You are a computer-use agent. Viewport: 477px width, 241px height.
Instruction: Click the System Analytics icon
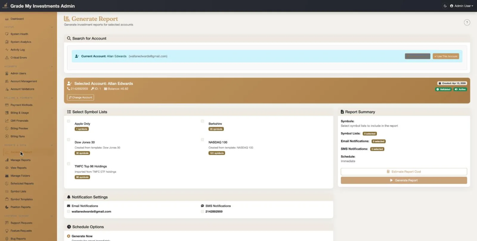[x=7, y=42]
